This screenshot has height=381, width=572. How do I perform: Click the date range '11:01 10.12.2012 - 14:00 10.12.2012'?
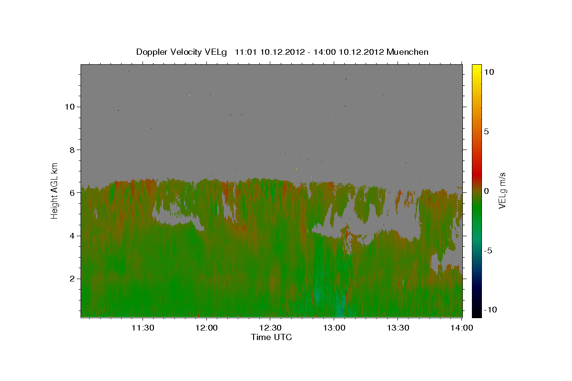(309, 52)
